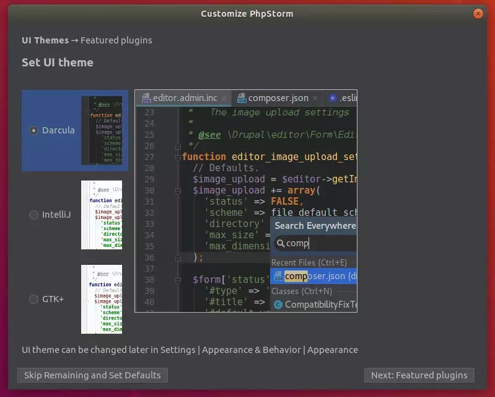This screenshot has height=397, width=495.
Task: Click the function keyword on line 27
Action: click(204, 157)
